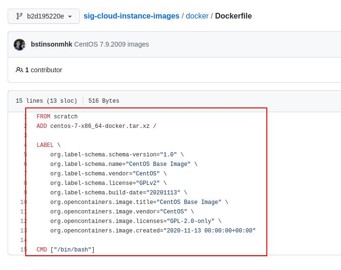Click the label-schema.vendor="CentOS" line
The height and width of the screenshot is (270, 341).
(x=108, y=174)
